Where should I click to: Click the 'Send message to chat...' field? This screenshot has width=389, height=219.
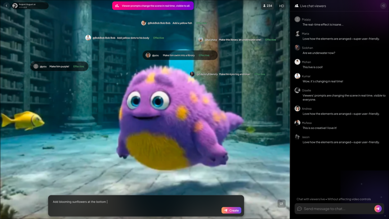point(337,209)
